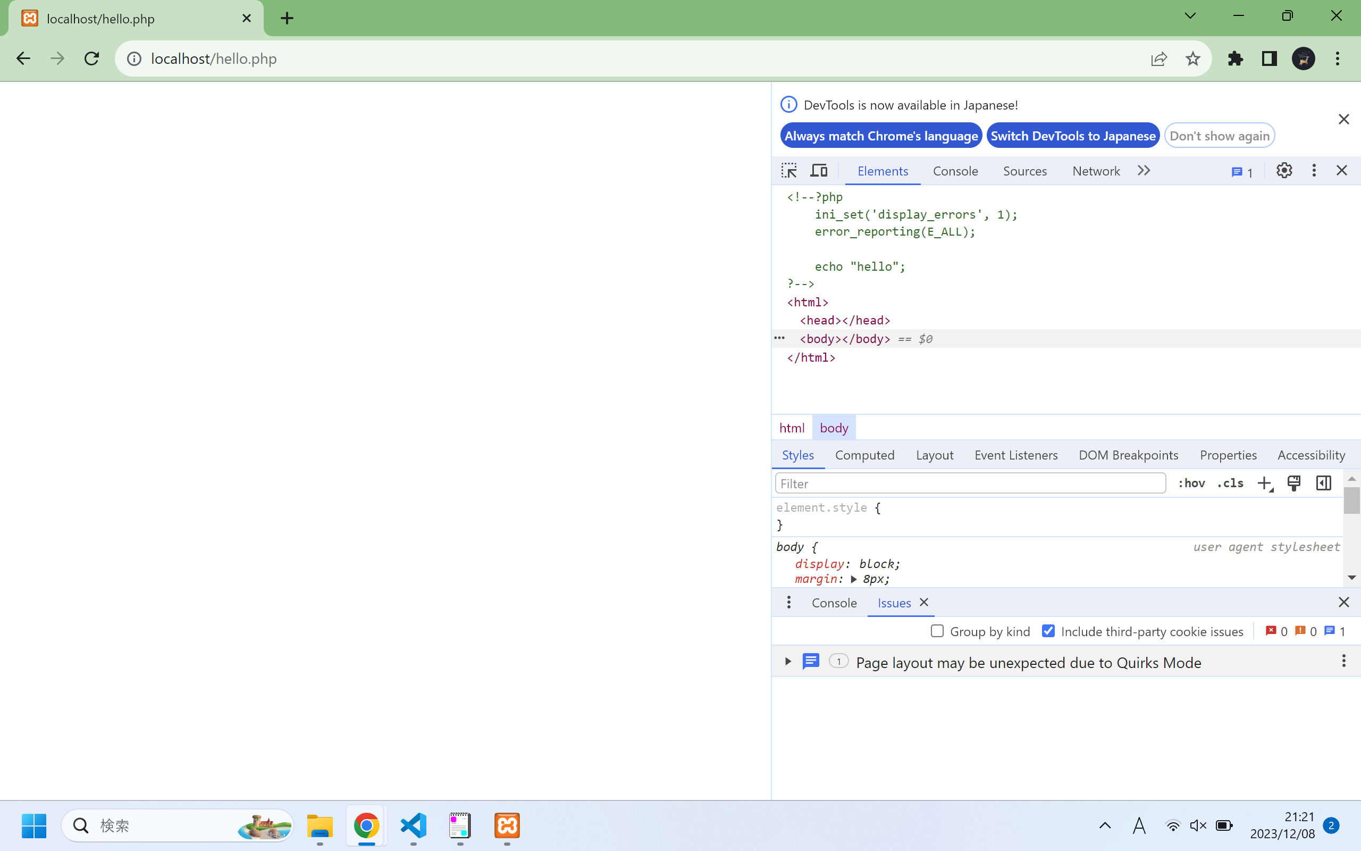Bookmark this page with star icon
The image size is (1361, 851).
tap(1192, 59)
